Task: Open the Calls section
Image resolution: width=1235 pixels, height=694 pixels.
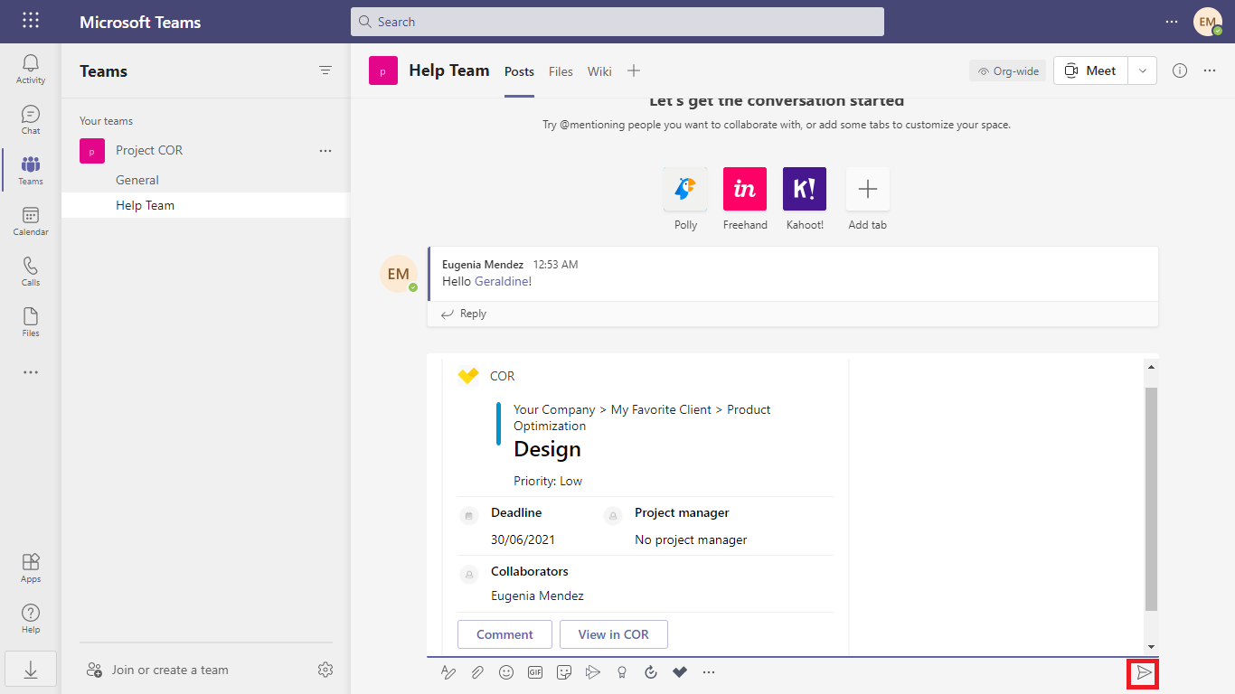Action: pos(31,271)
